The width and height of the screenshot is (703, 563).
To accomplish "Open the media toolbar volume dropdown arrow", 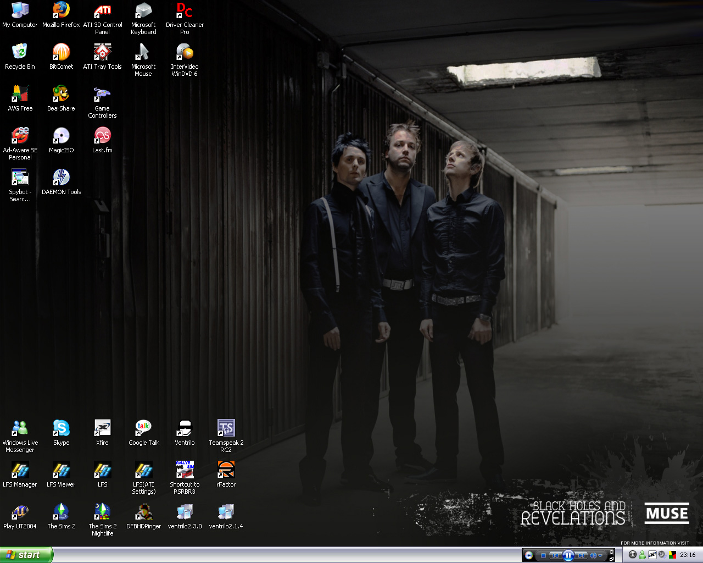I will [x=600, y=555].
